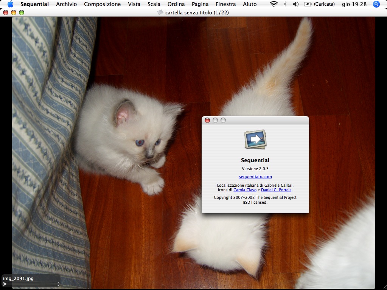Open the Carola Clavo link
Viewport: 387px width, 290px height.
coord(245,190)
